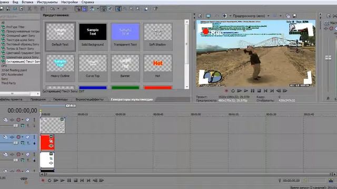The width and height of the screenshot is (337, 189).
Task: Open the Вид menu
Action: tap(15, 2)
